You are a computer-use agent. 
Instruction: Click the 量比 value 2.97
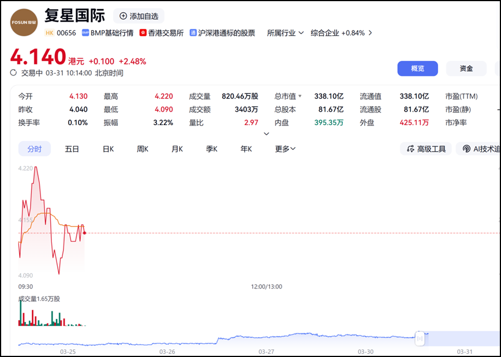tap(251, 123)
